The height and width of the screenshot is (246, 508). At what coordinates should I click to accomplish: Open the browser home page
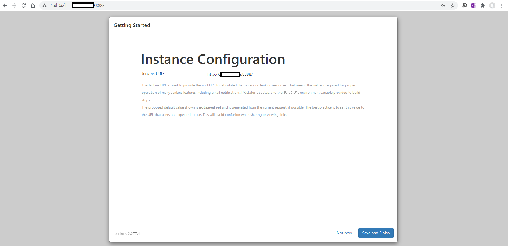[33, 6]
